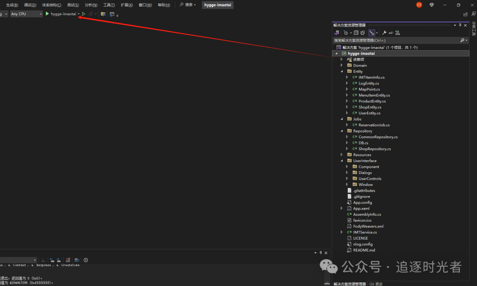Click the Solution Explorer search field

click(x=395, y=40)
